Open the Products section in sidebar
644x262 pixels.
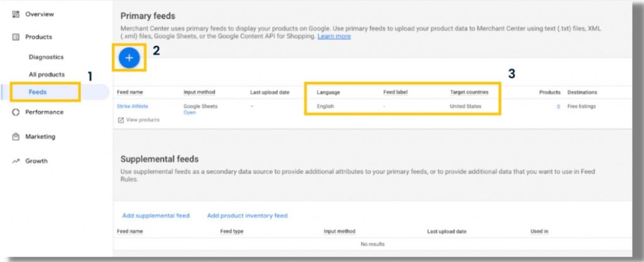point(38,37)
